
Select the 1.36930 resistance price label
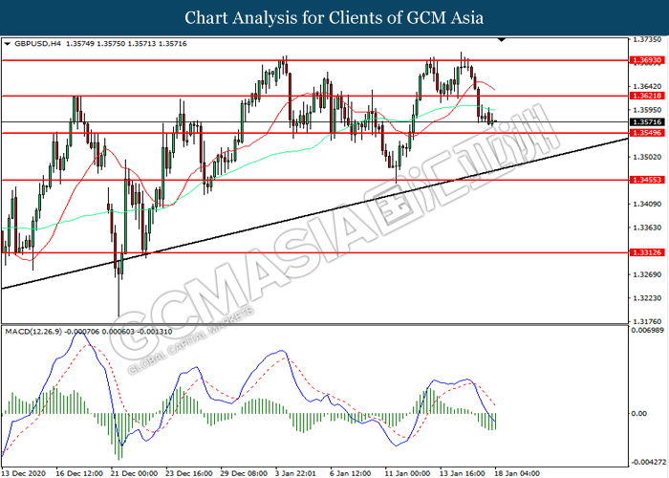(647, 60)
